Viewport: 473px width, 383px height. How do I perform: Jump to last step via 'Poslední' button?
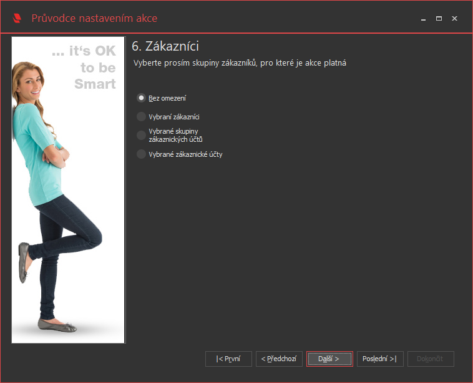(x=380, y=359)
